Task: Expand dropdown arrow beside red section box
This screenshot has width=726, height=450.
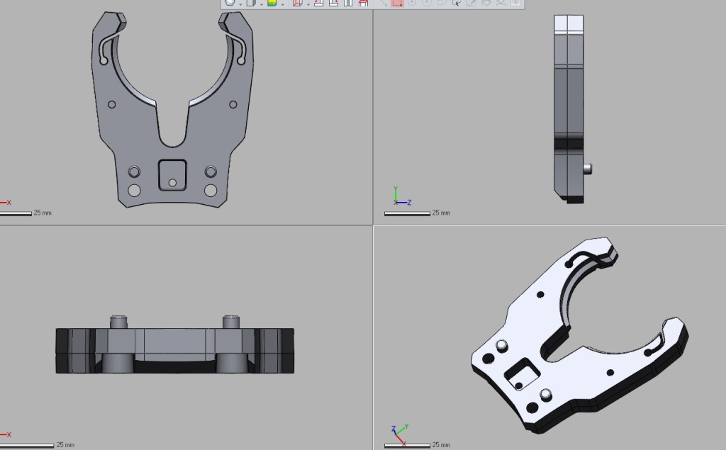Action: (x=307, y=4)
